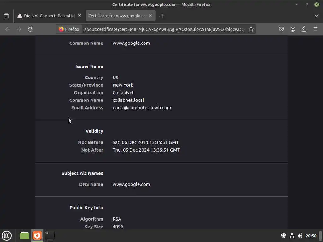The height and width of the screenshot is (242, 323).
Task: Open the Firefox account icon
Action: tap(293, 29)
